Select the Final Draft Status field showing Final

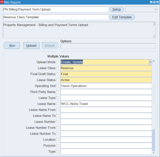pos(106,74)
